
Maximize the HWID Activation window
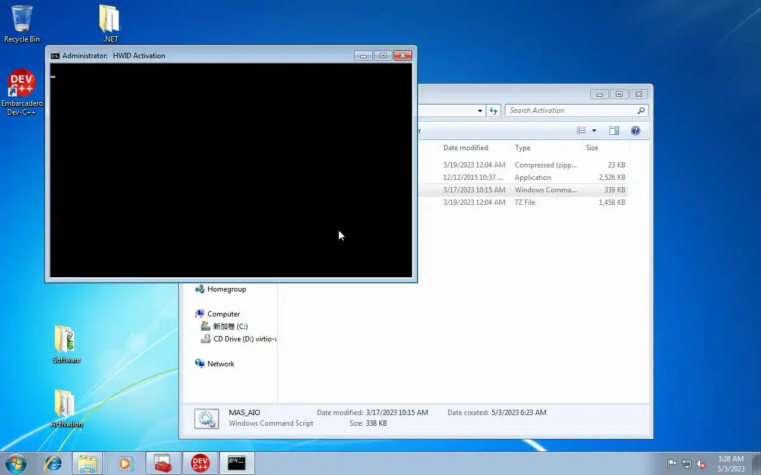pos(383,56)
